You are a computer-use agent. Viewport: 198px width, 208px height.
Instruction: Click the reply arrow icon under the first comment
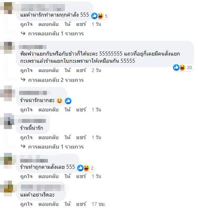click(23, 34)
